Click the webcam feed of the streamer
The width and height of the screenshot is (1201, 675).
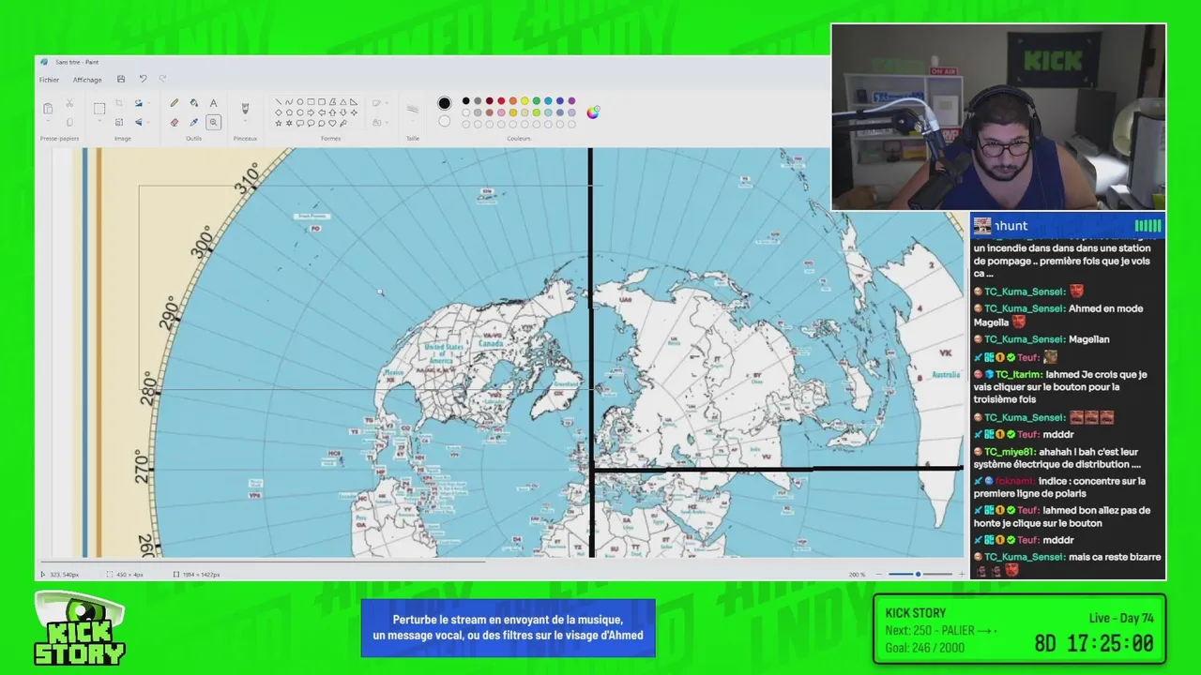tap(998, 116)
